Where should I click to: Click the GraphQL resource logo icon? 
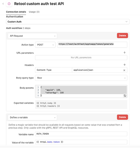(x=9, y=4)
